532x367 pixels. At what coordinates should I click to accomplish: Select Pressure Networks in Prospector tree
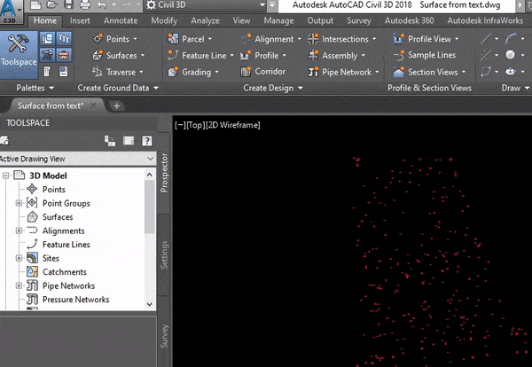click(x=76, y=299)
